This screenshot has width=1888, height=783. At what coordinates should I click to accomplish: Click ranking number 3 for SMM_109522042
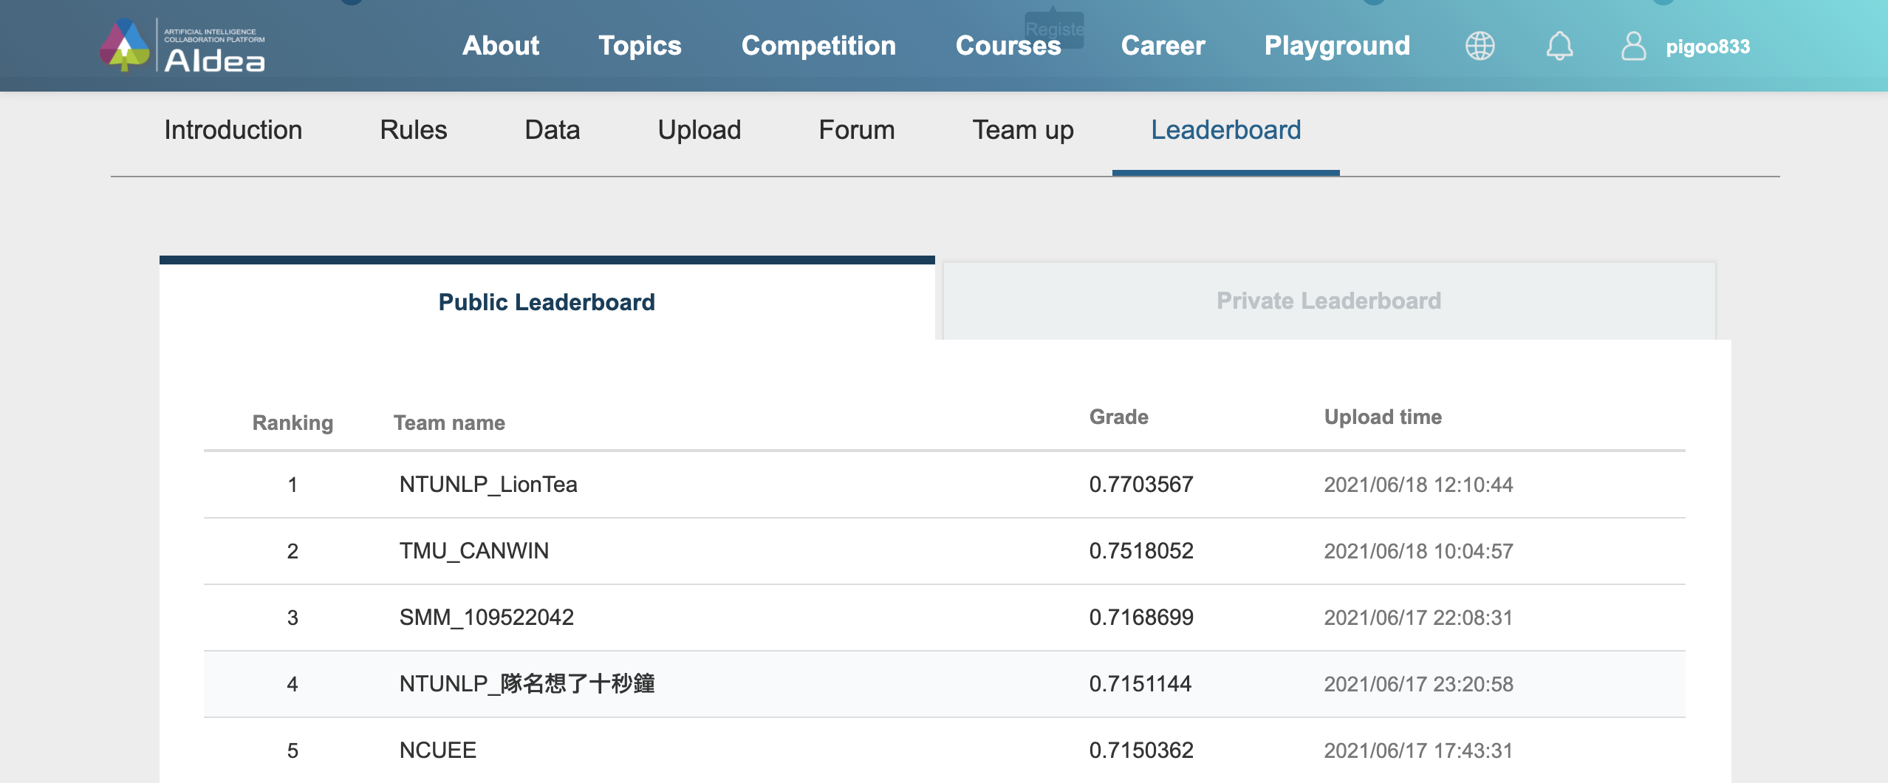(293, 618)
